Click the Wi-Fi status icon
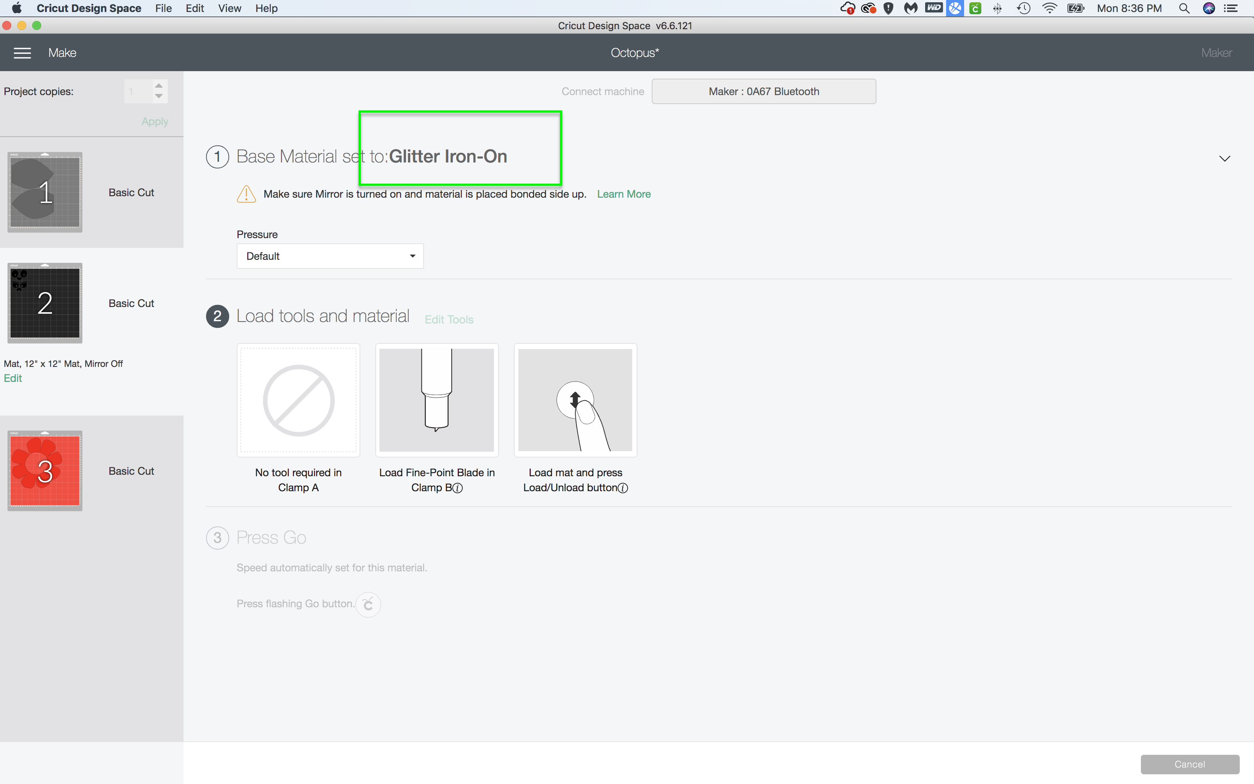This screenshot has width=1254, height=784. (1049, 8)
